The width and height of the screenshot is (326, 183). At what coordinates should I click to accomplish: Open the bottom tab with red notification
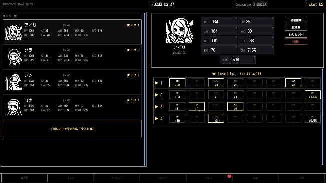click(x=209, y=178)
